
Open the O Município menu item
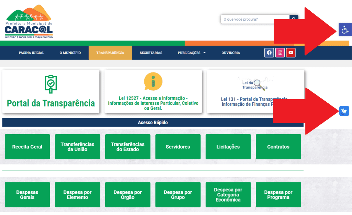click(x=70, y=53)
